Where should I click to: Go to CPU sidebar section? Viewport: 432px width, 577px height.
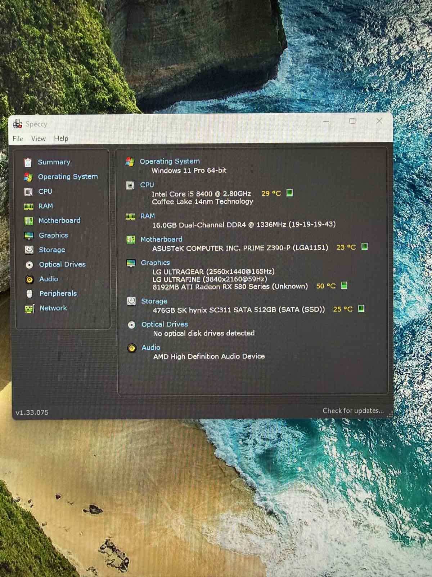[45, 191]
